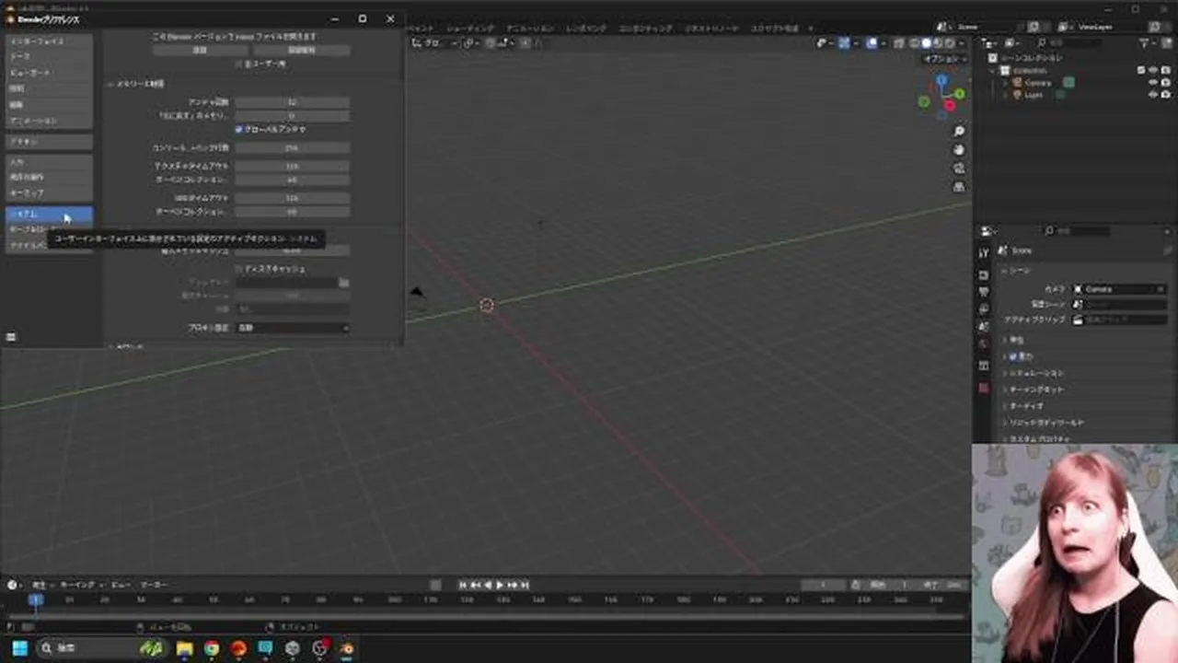Click the green Y axis on navigation gizmo
This screenshot has width=1178, height=663.
(x=959, y=94)
